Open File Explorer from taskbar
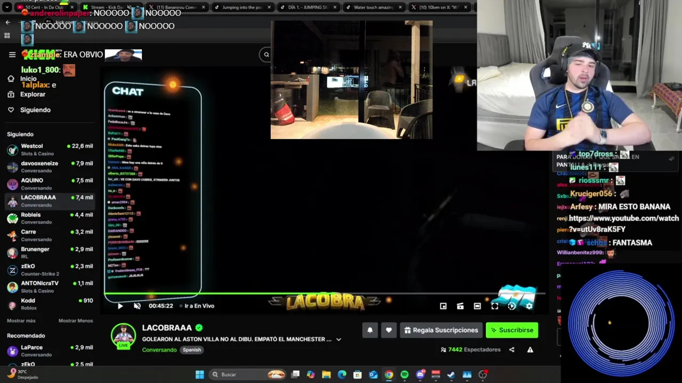Viewport: 682px width, 383px height. 327,374
